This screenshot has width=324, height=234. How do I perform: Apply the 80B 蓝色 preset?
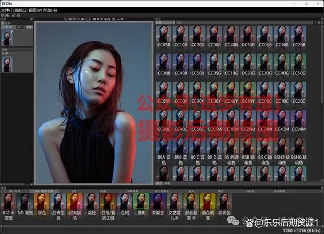click(180, 151)
